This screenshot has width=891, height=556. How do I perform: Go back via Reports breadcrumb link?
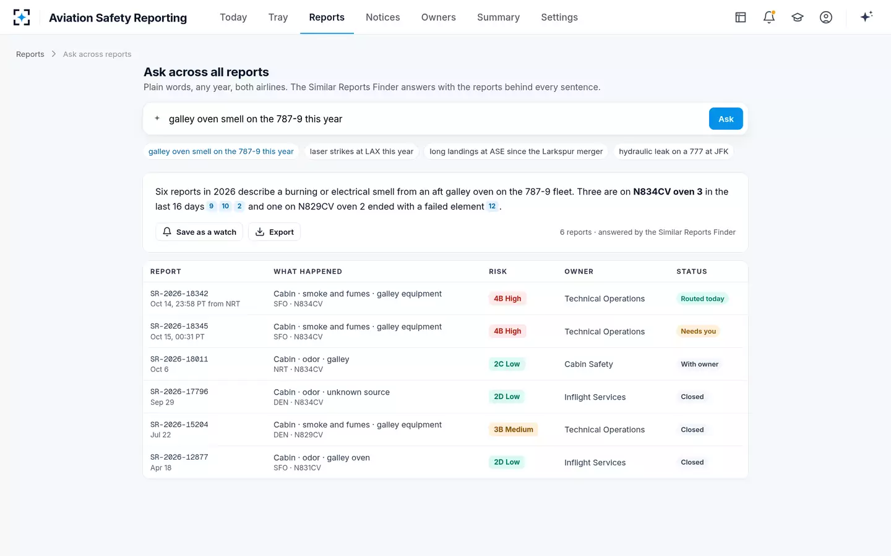click(30, 54)
